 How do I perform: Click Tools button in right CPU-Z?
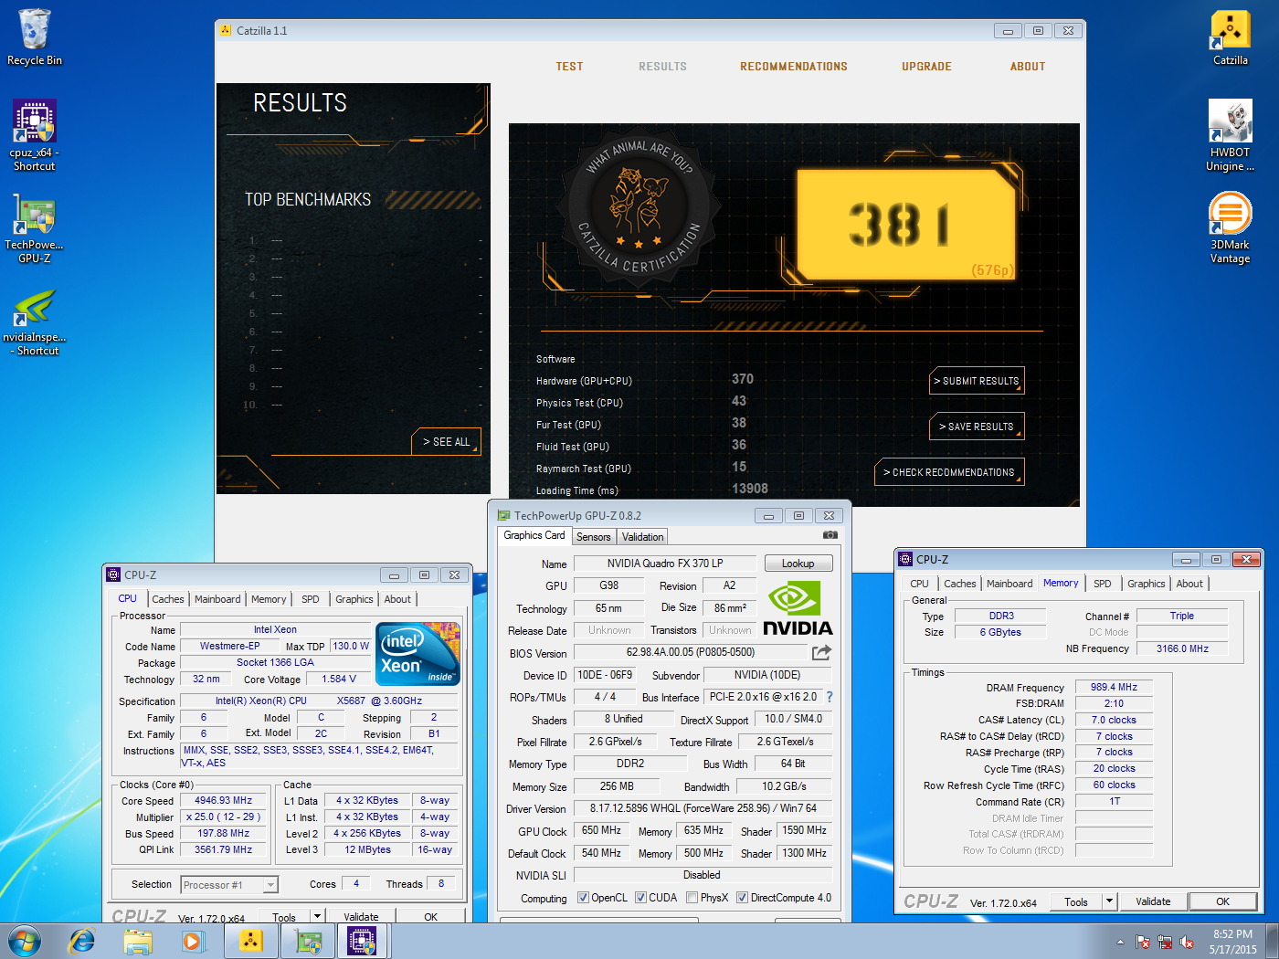pyautogui.click(x=1076, y=901)
